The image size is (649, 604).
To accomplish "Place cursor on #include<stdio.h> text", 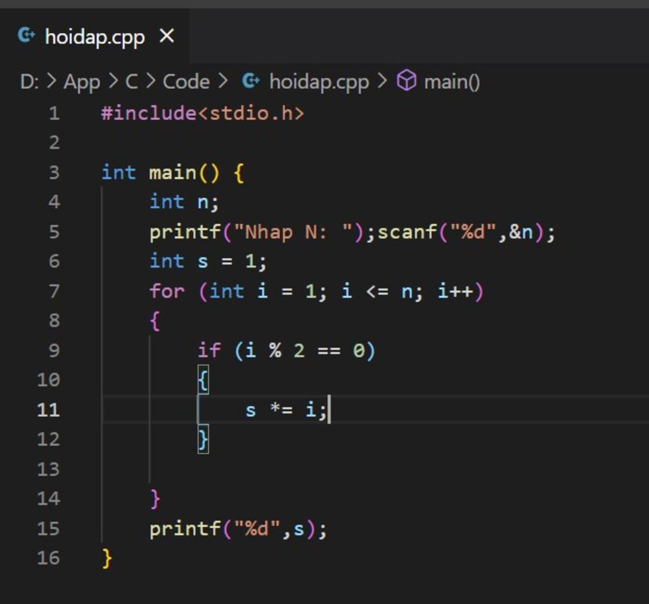I will click(x=203, y=113).
